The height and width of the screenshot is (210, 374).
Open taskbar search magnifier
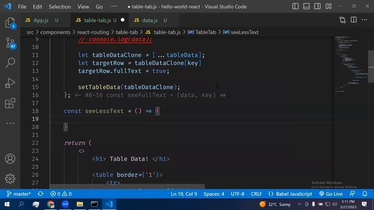point(21,204)
